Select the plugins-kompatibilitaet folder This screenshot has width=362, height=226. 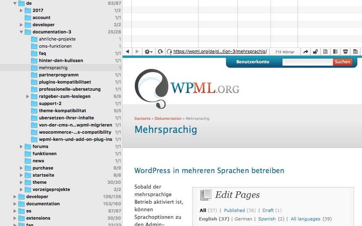pos(65,82)
